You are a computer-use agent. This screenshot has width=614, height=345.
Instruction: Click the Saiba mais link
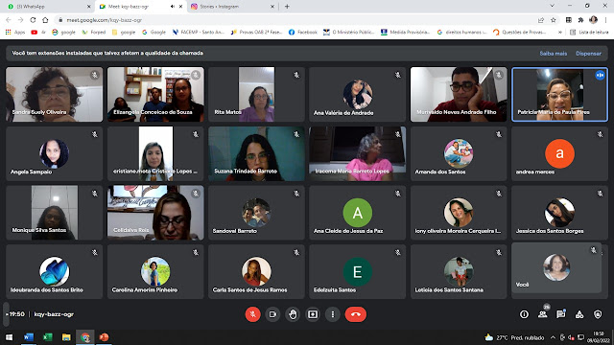click(553, 54)
